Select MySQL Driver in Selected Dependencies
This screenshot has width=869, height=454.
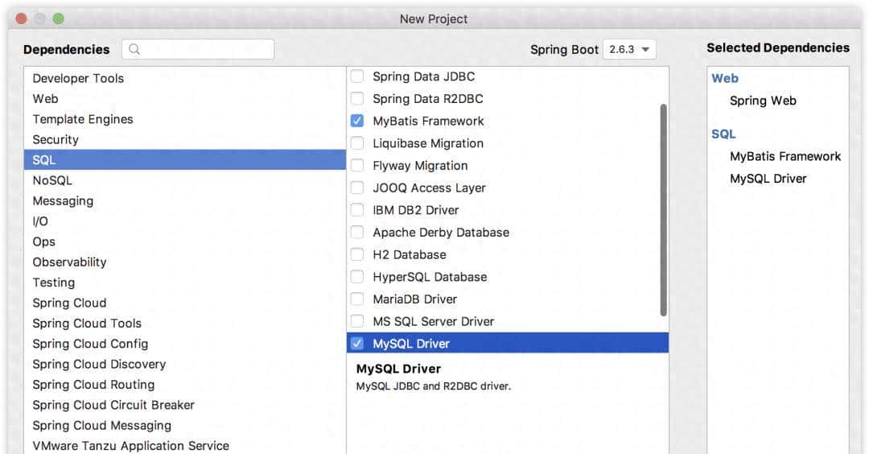coord(768,179)
